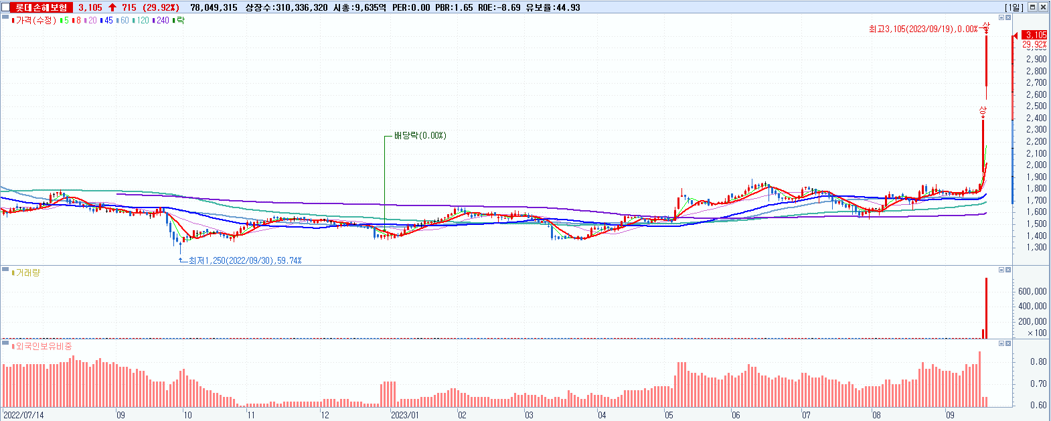Click the 롯데손해보험 stock name label
1051x421 pixels.
[42, 7]
